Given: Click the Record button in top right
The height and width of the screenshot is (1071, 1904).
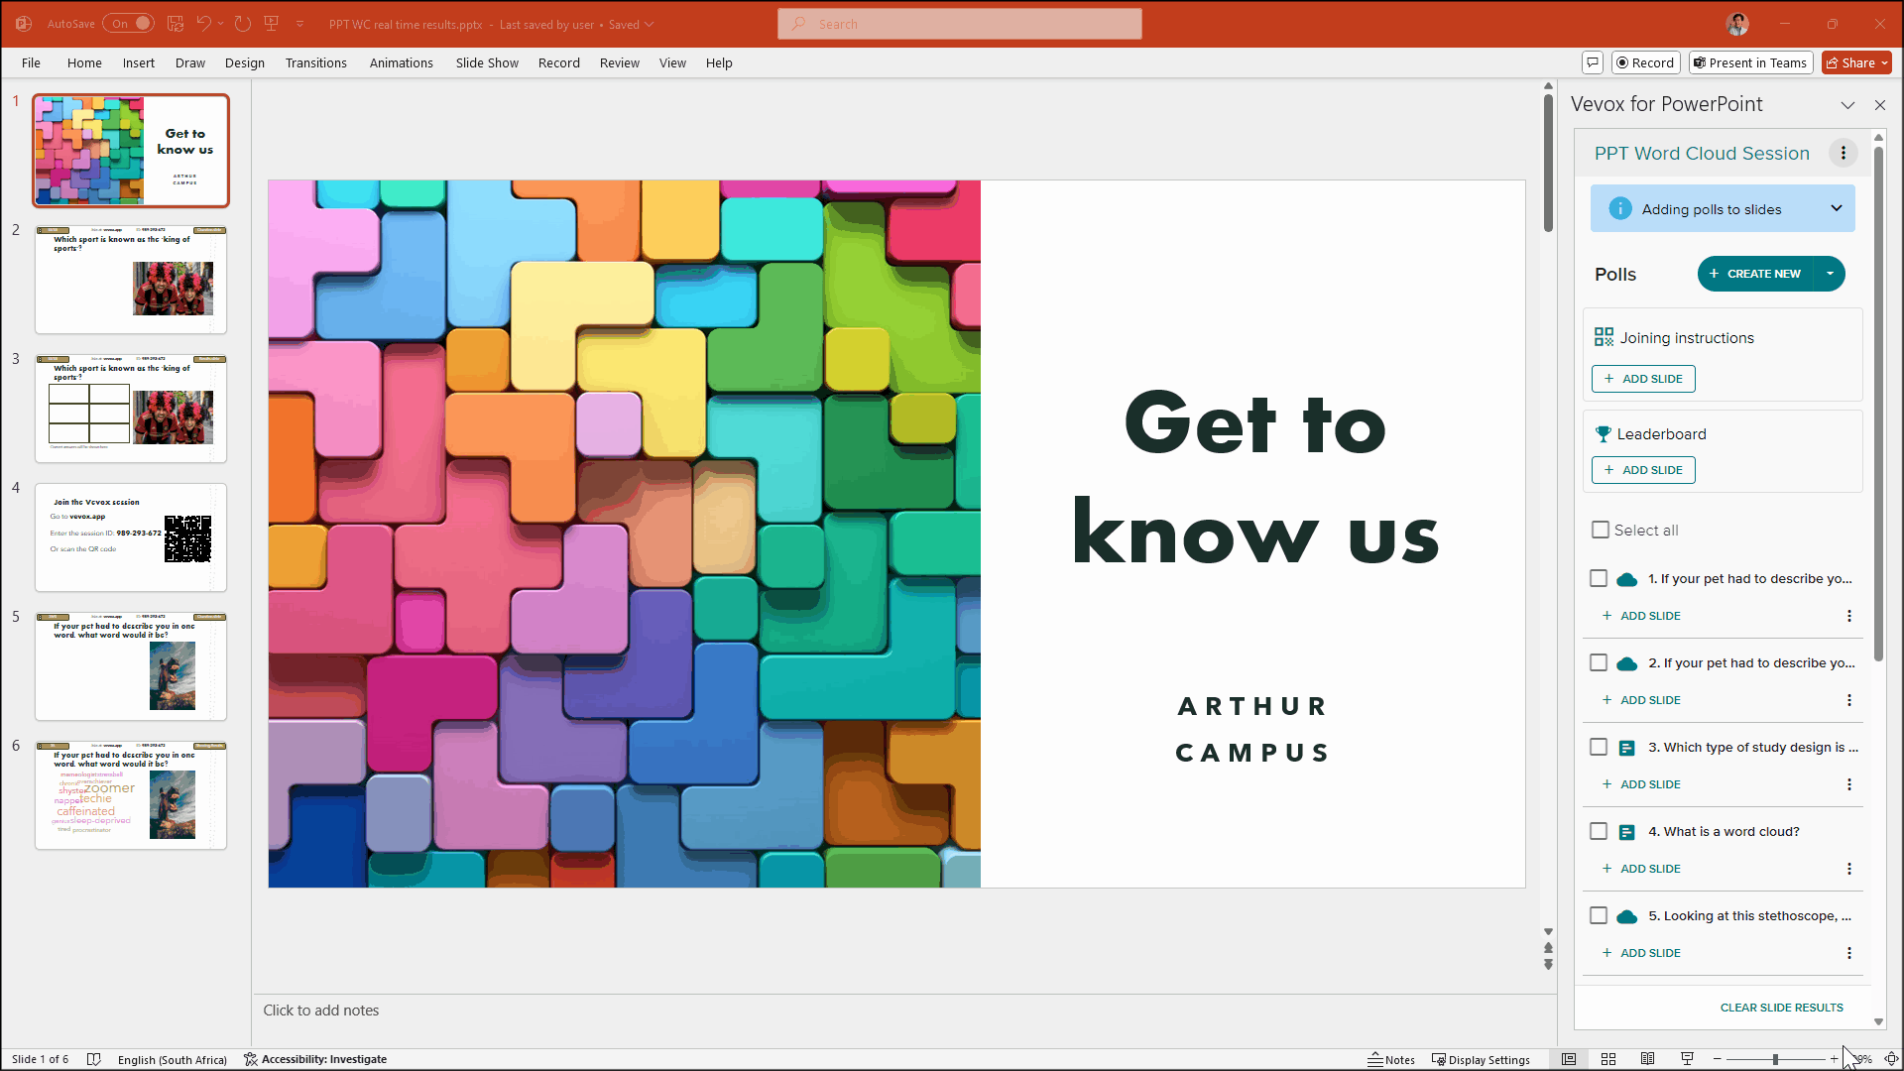Looking at the screenshot, I should 1646,62.
